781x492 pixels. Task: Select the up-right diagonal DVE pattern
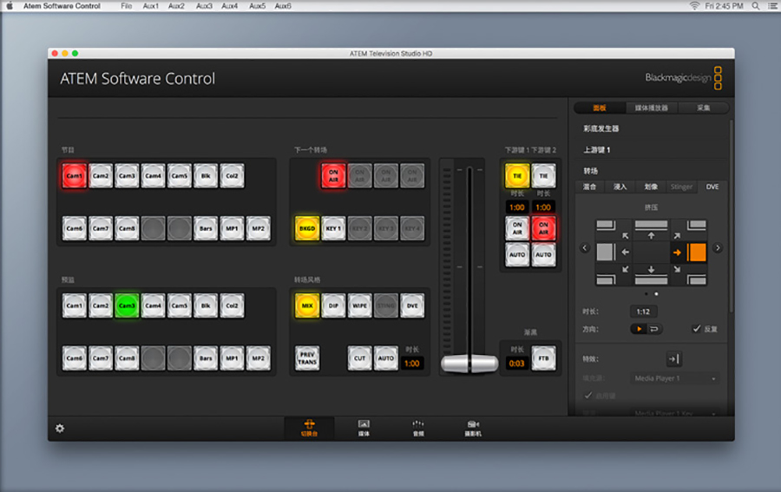pyautogui.click(x=677, y=236)
